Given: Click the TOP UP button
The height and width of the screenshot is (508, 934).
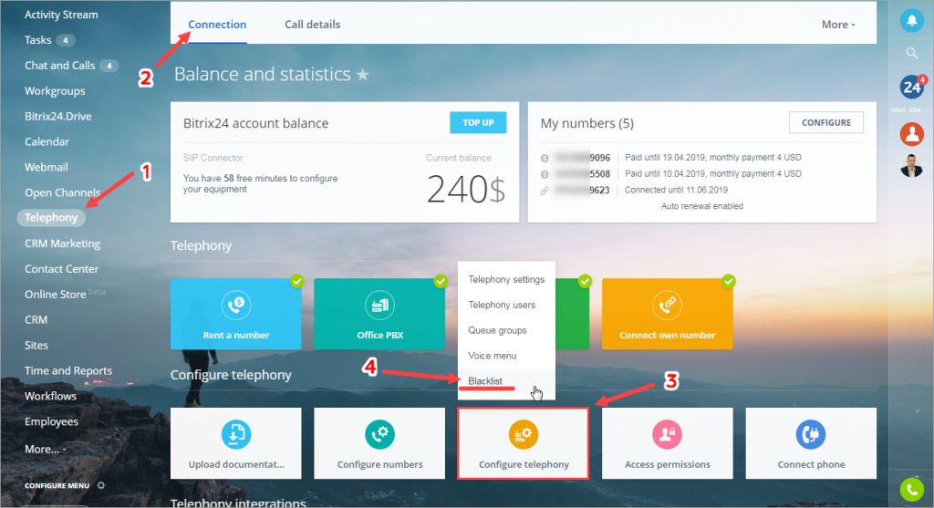Looking at the screenshot, I should (x=478, y=123).
